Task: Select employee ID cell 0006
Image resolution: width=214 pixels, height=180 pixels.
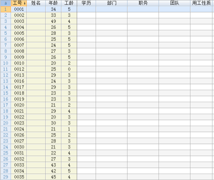Action: (x=19, y=39)
